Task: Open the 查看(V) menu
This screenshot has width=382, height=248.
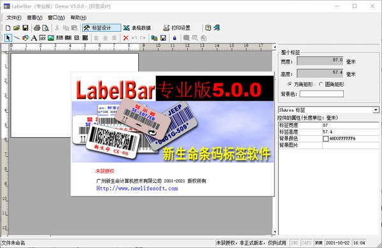Action: (x=34, y=18)
